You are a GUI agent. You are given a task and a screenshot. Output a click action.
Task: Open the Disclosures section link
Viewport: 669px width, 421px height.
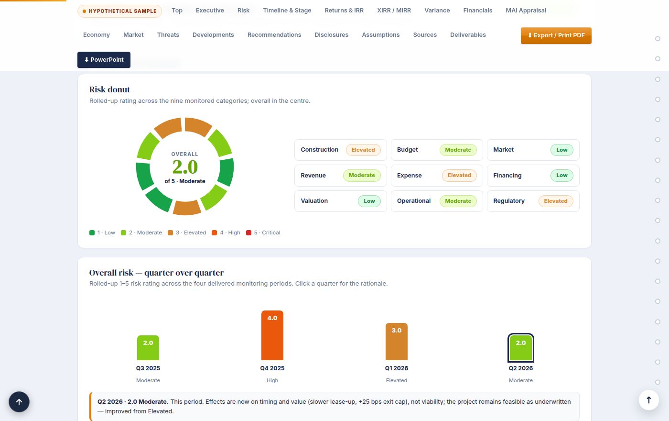(x=331, y=35)
